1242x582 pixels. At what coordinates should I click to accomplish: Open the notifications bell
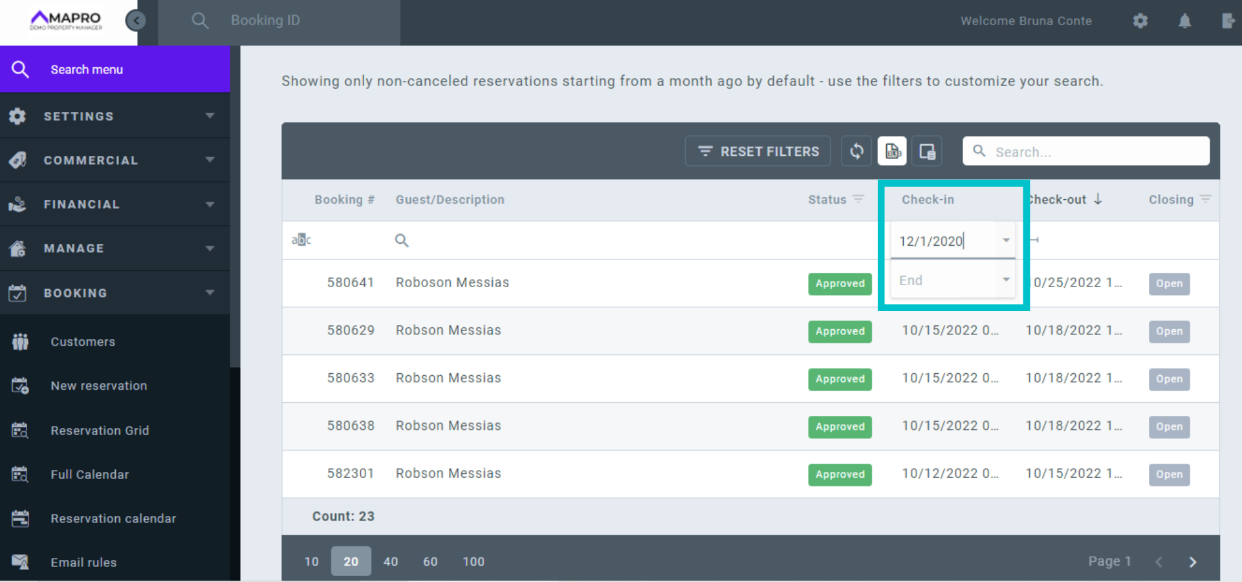(x=1184, y=21)
